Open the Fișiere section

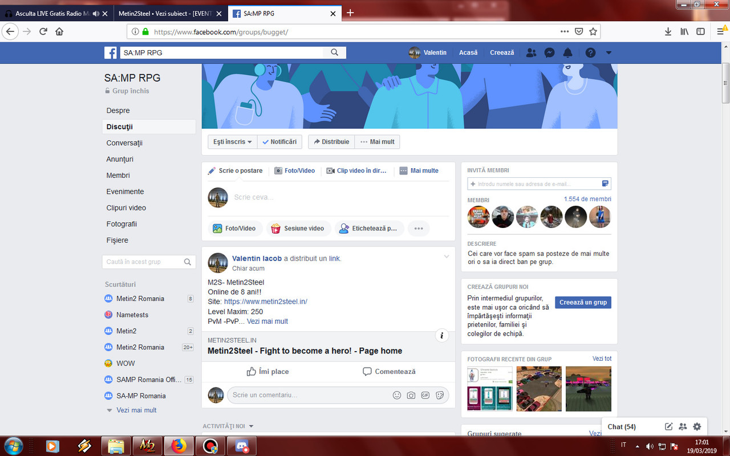pyautogui.click(x=117, y=241)
